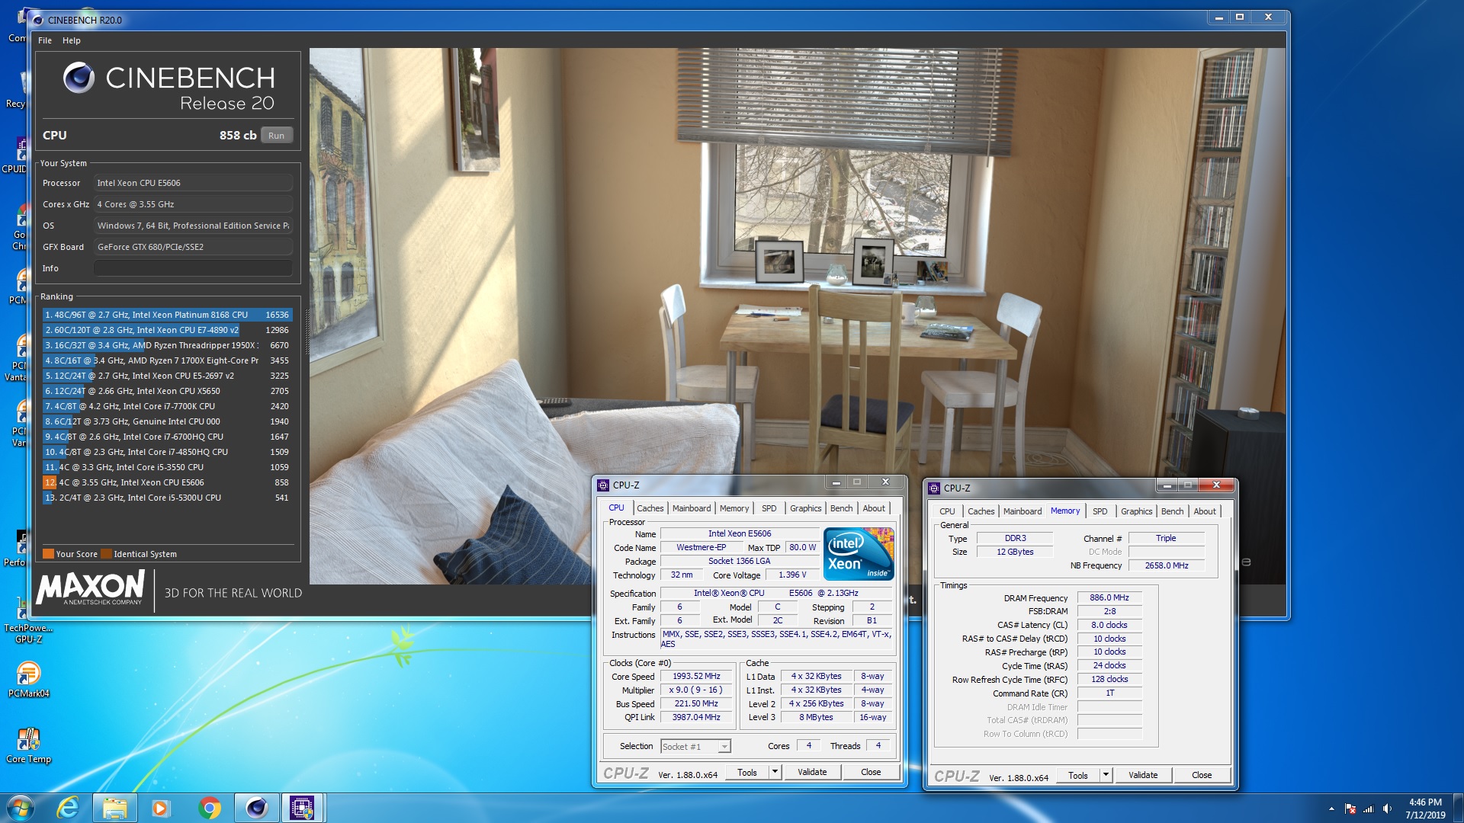The image size is (1464, 823).
Task: Click Validate in Memory CPU-Z window
Action: click(x=1143, y=776)
